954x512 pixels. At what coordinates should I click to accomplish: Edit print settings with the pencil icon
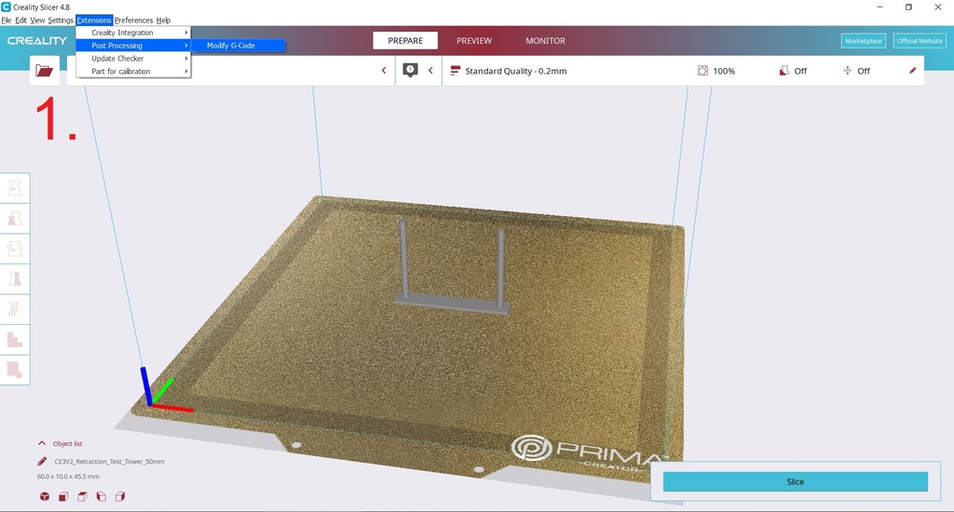point(912,71)
